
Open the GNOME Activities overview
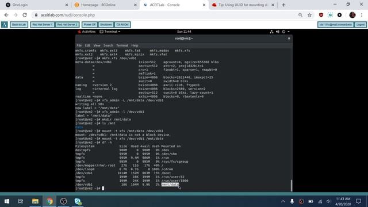87,32
